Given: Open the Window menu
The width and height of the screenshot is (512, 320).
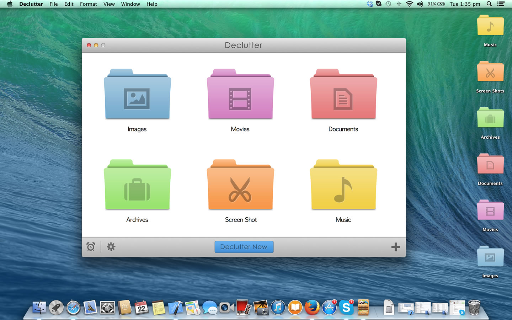Looking at the screenshot, I should (x=130, y=4).
